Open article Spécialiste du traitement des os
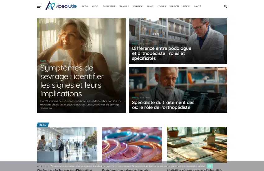 pos(163,105)
